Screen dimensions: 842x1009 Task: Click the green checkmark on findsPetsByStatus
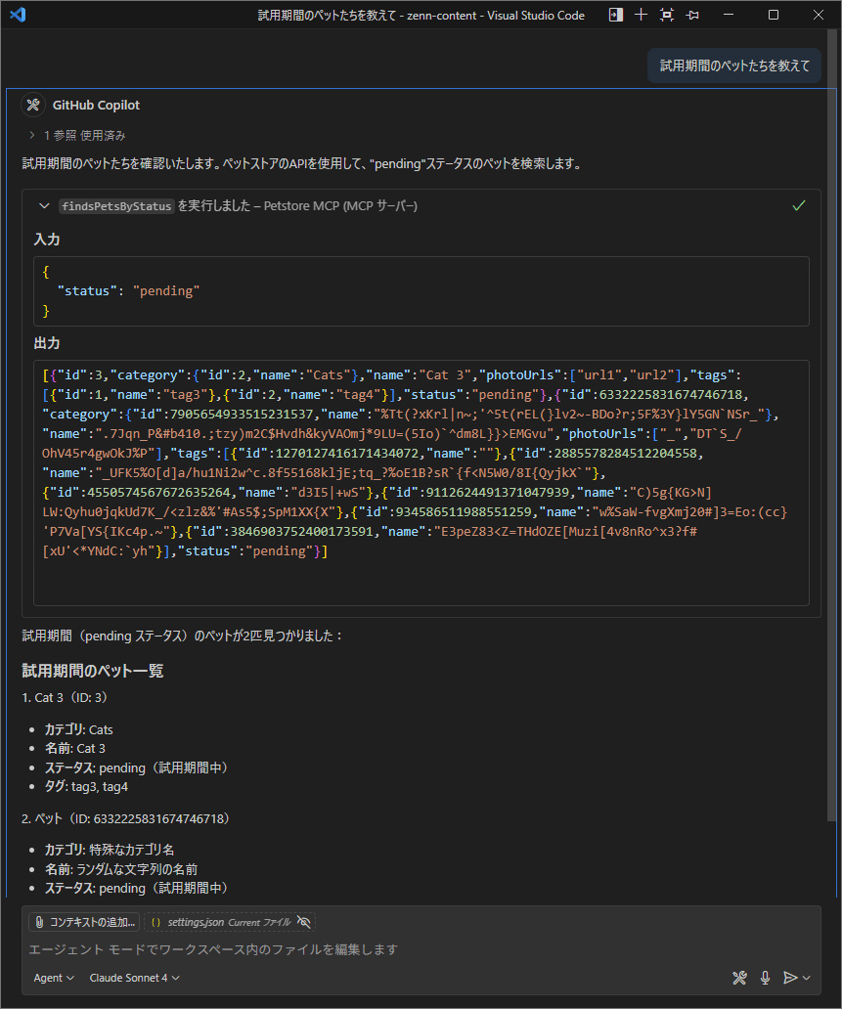point(798,205)
